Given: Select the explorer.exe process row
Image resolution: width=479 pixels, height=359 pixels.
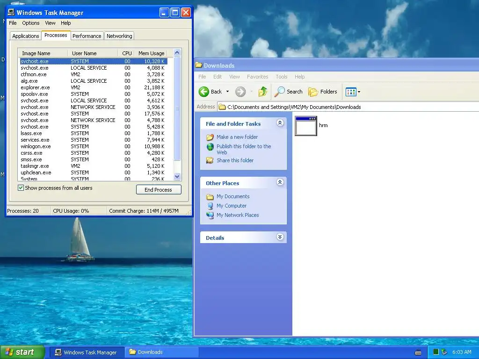Looking at the screenshot, I should 93,87.
